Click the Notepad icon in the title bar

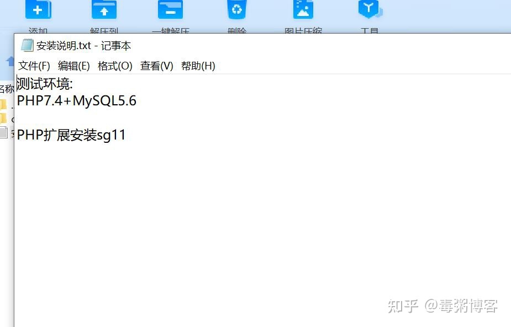tap(27, 46)
